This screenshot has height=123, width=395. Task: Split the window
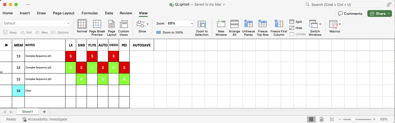[296, 22]
